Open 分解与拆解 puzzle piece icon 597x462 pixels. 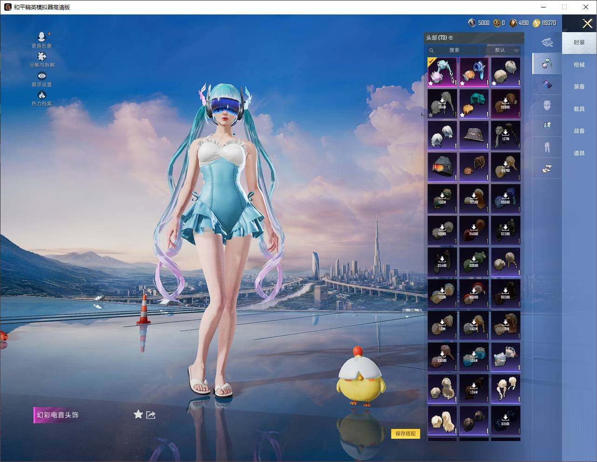(41, 57)
